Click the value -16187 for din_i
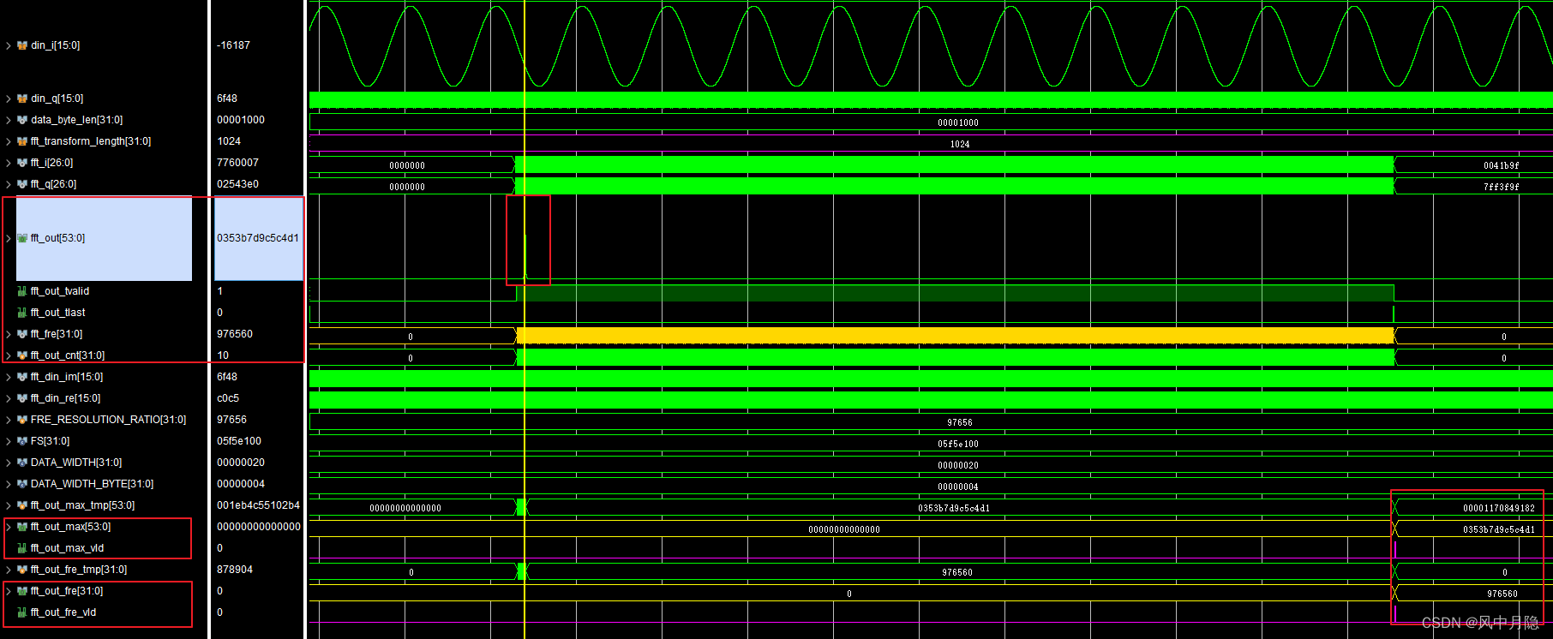 [x=233, y=45]
